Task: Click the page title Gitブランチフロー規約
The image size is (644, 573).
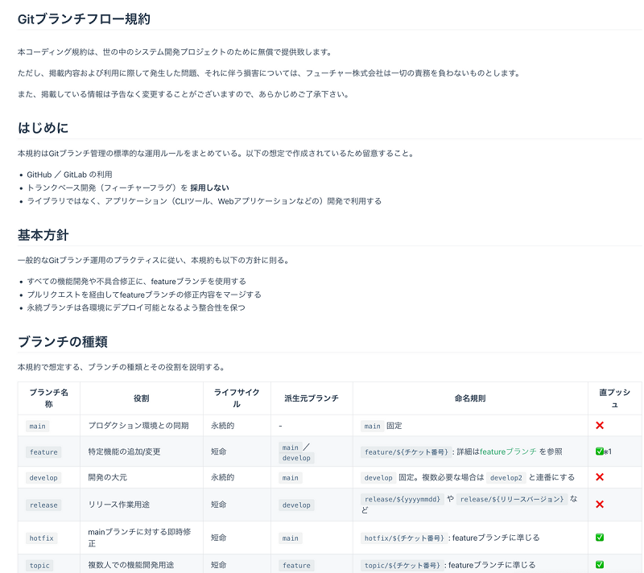Action: pyautogui.click(x=85, y=19)
